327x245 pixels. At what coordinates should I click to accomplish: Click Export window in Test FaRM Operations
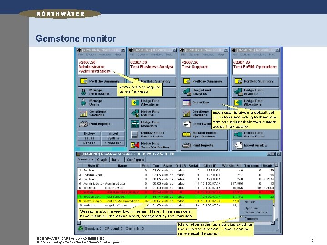(x=255, y=145)
